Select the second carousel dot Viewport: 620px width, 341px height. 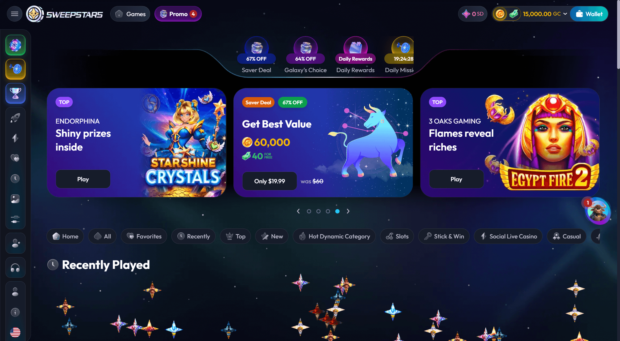pos(318,211)
